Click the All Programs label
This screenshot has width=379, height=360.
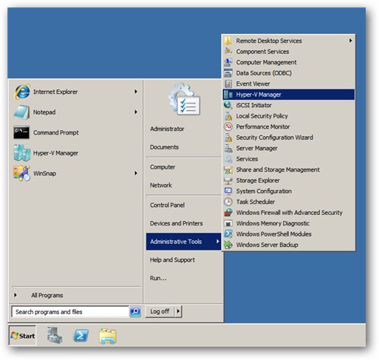point(47,295)
